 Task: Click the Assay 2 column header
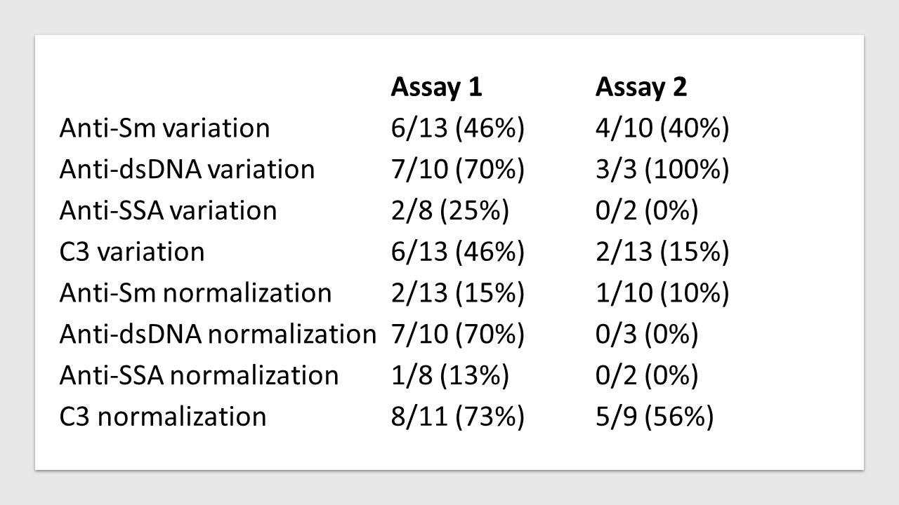(641, 87)
